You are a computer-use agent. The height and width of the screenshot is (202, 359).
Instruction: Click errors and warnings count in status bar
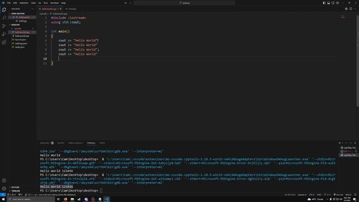[x=12, y=195]
